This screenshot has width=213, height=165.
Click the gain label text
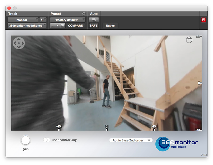coord(26,149)
